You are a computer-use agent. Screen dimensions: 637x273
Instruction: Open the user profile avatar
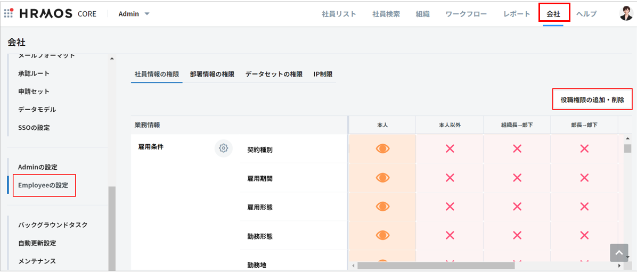[626, 13]
